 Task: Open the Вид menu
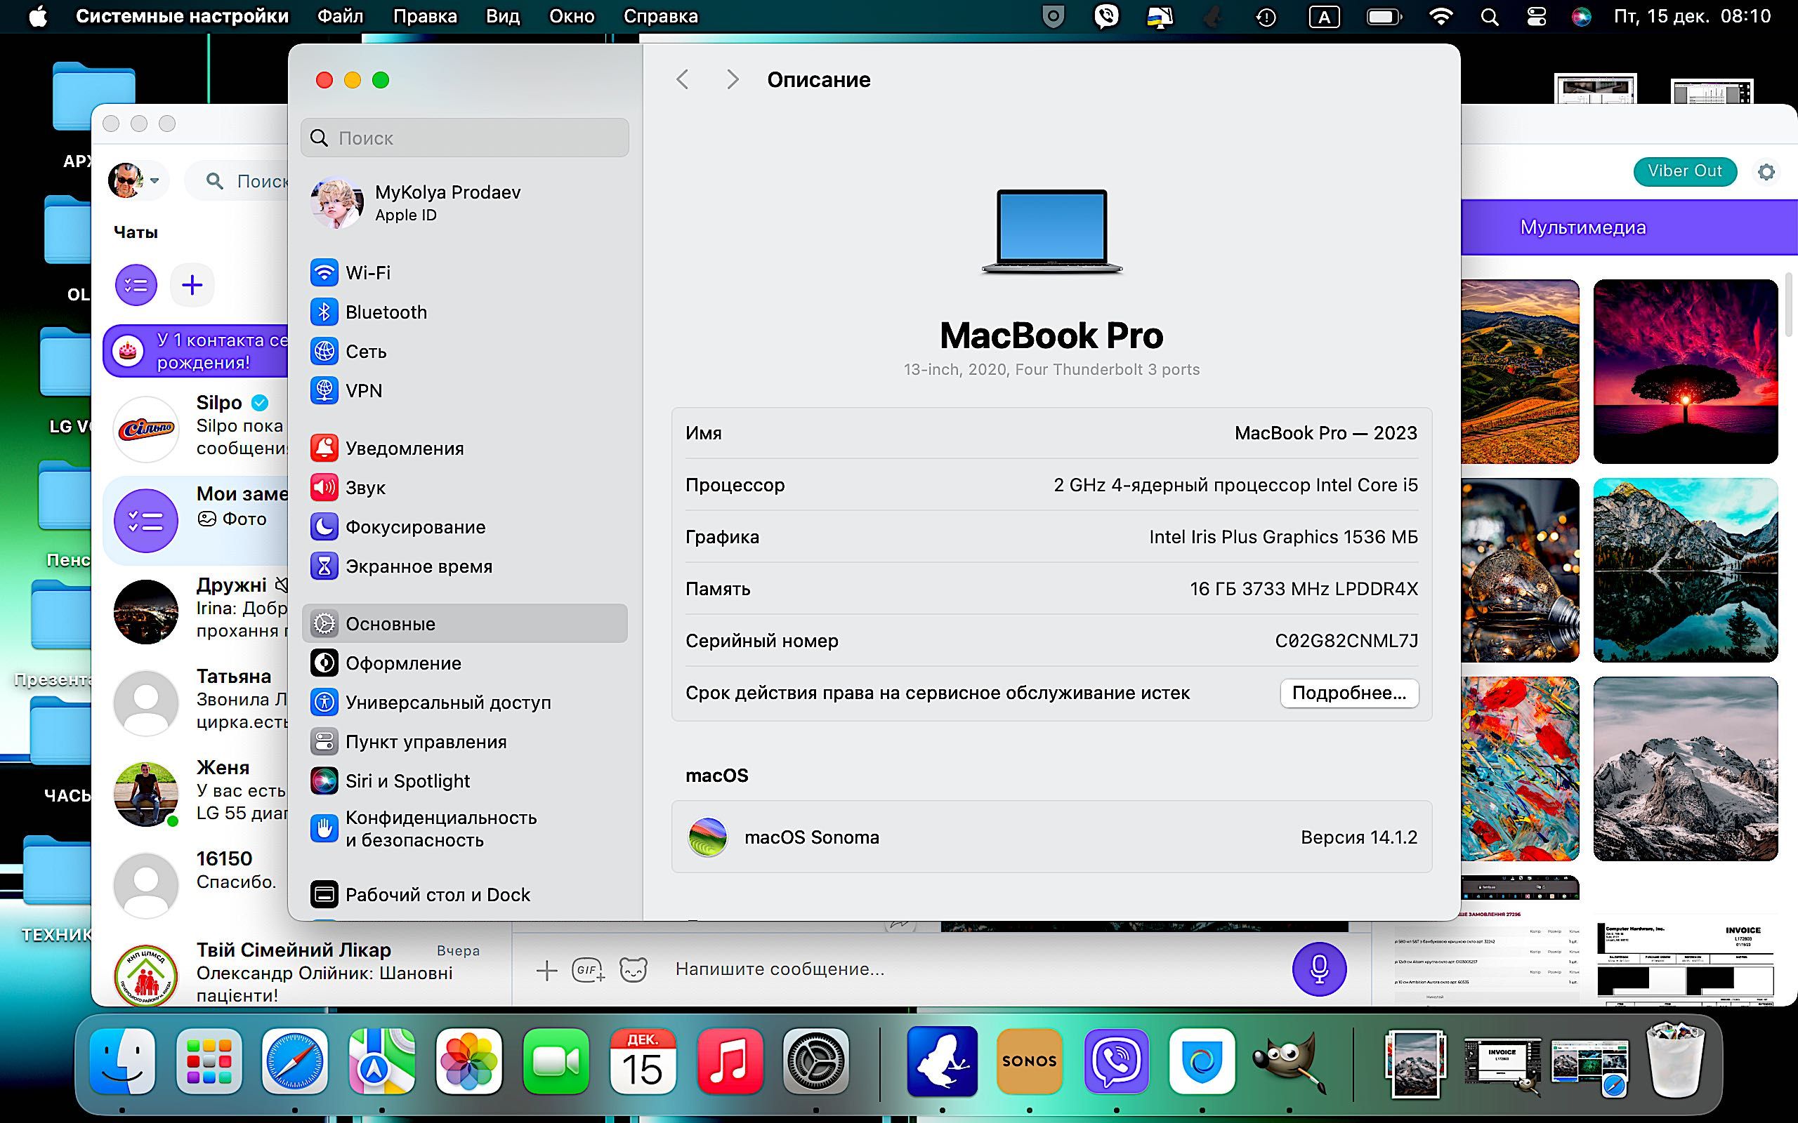click(x=503, y=16)
